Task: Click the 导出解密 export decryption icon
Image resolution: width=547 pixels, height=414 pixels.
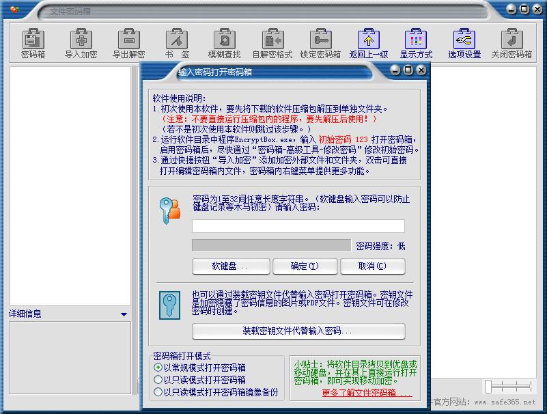Action: coord(128,42)
